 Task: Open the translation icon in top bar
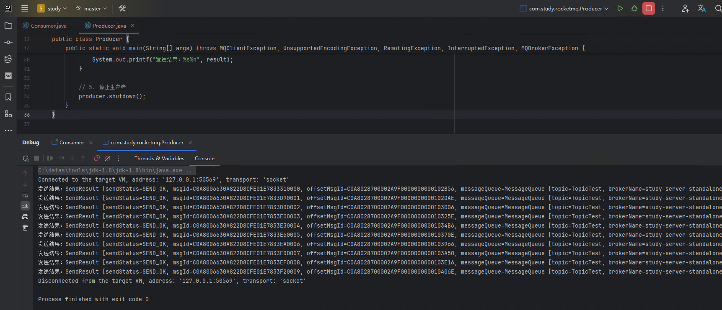pyautogui.click(x=701, y=8)
